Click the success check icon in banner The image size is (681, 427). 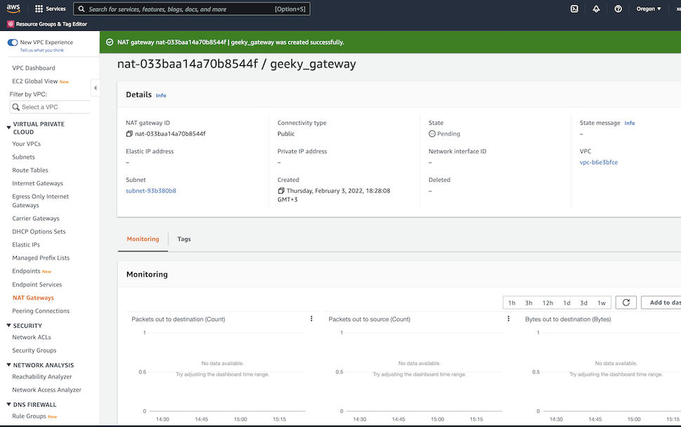[110, 42]
